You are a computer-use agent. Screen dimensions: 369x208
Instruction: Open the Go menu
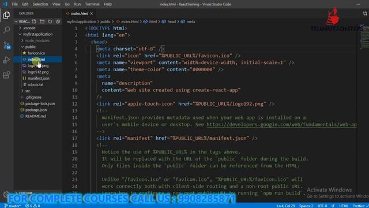coord(67,4)
